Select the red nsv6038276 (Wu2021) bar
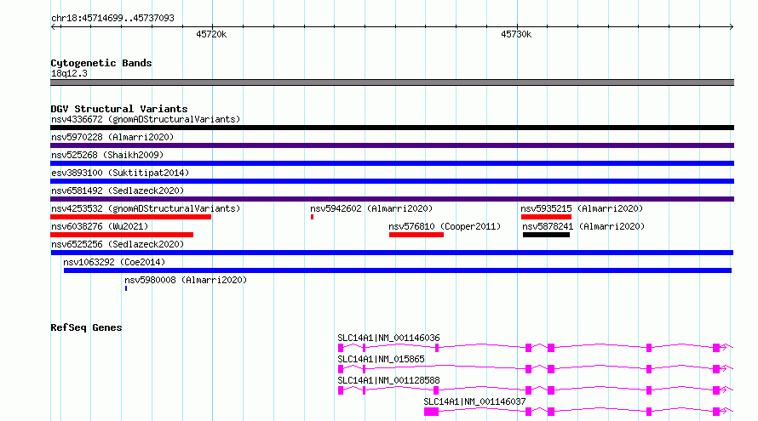This screenshot has width=758, height=421. point(122,235)
